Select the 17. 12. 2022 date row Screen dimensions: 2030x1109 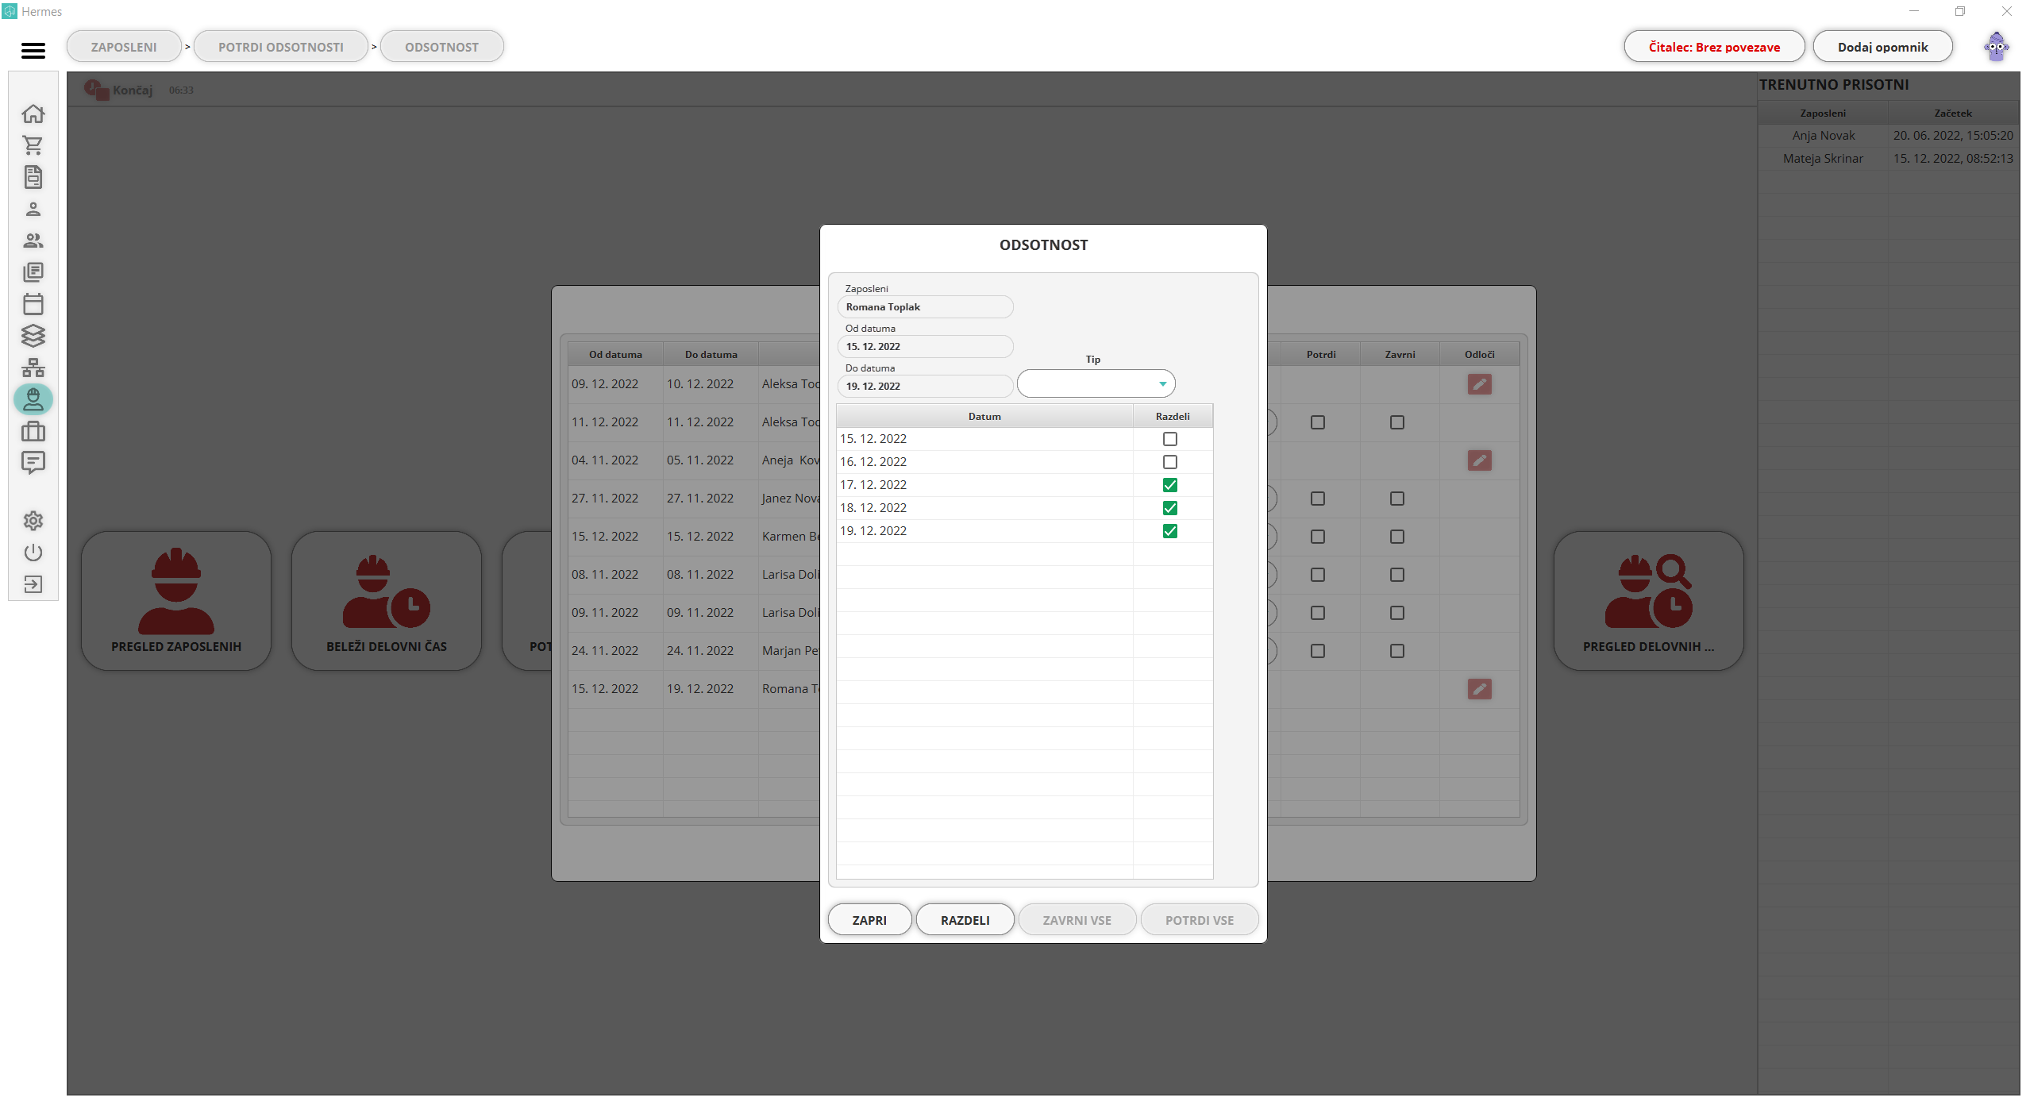pyautogui.click(x=1024, y=485)
